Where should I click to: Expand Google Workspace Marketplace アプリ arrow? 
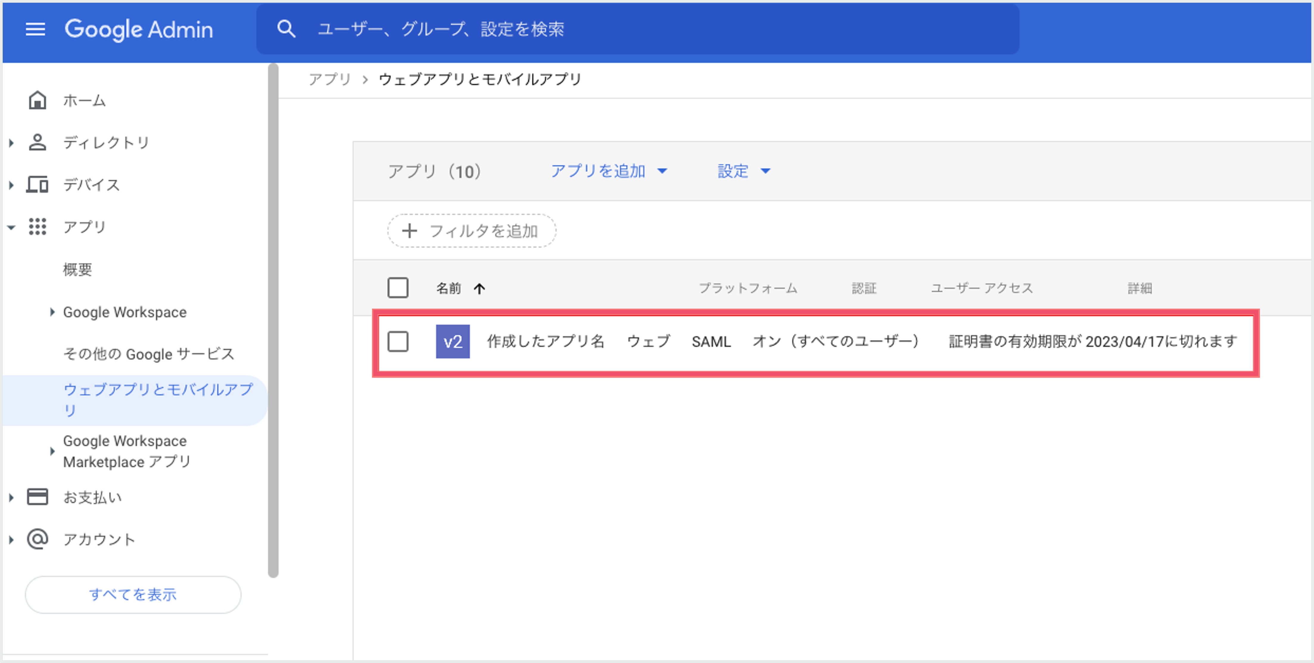pyautogui.click(x=52, y=451)
